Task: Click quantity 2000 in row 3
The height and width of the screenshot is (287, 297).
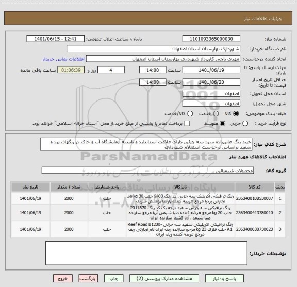Action: pos(69,229)
